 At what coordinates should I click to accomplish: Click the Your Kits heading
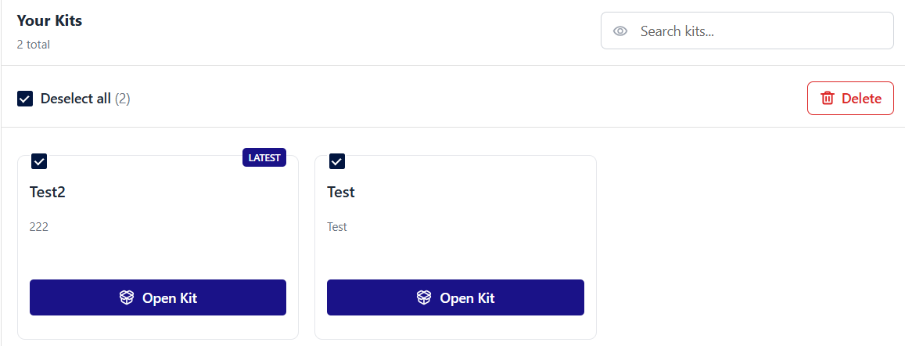49,20
